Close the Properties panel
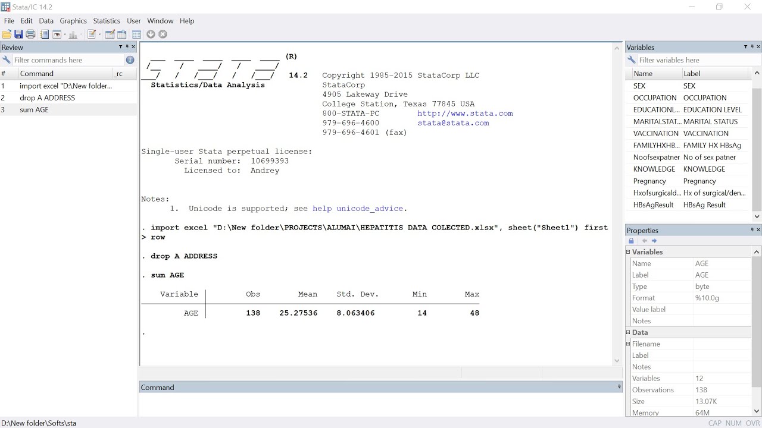The image size is (762, 428). point(758,230)
